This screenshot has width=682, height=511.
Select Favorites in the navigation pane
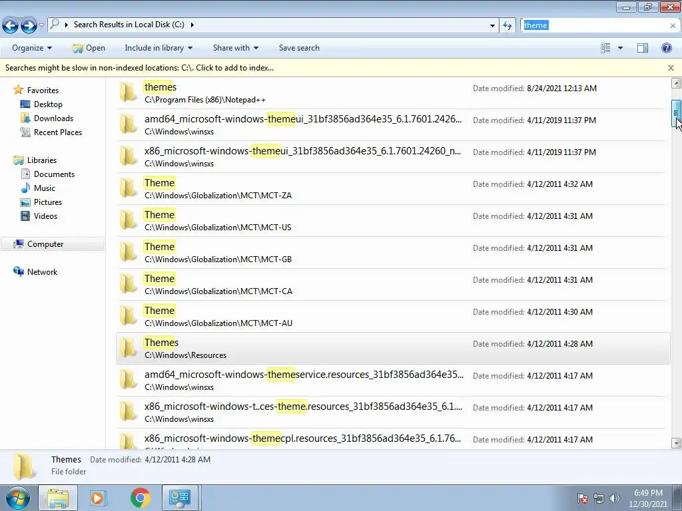coord(43,90)
